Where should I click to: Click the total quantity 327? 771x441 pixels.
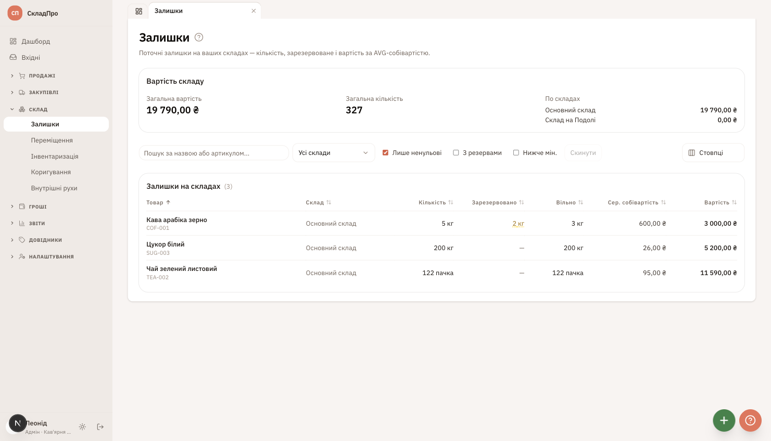[x=354, y=110]
